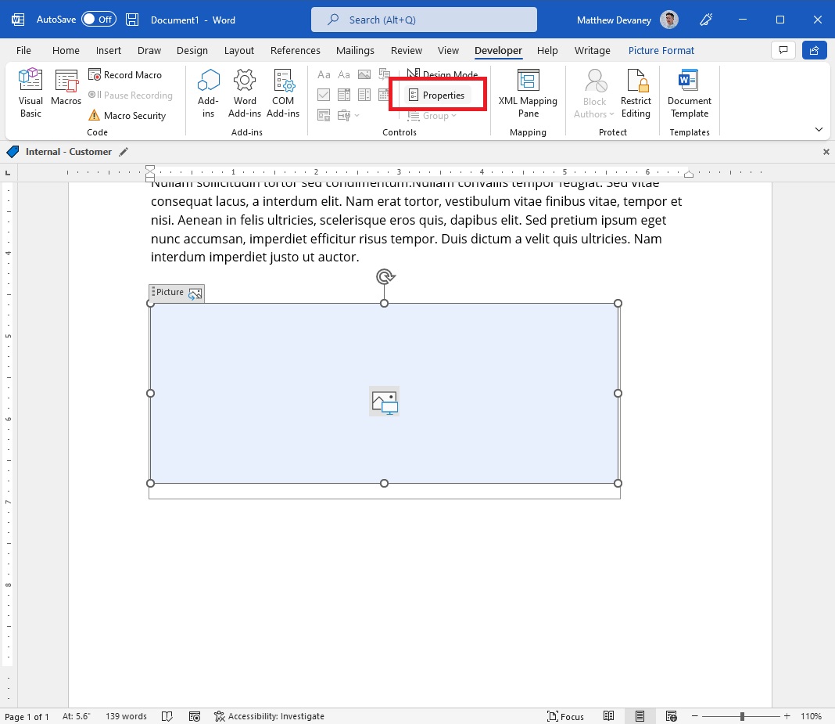The width and height of the screenshot is (835, 724).
Task: Insert a Combo Box content control
Action: 344,95
